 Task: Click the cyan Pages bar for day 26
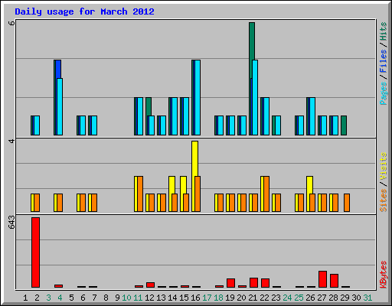click(312, 116)
